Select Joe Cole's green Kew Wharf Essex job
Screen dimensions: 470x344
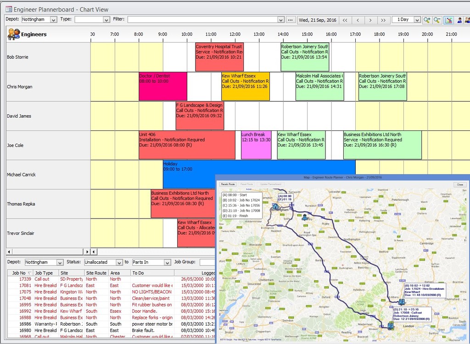click(301, 145)
